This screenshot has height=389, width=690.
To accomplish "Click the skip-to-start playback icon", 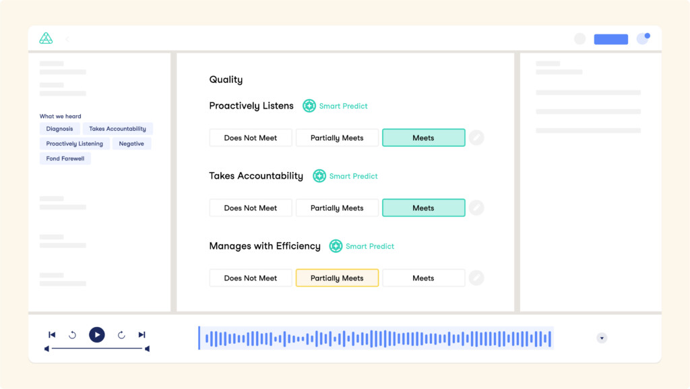I will [52, 334].
